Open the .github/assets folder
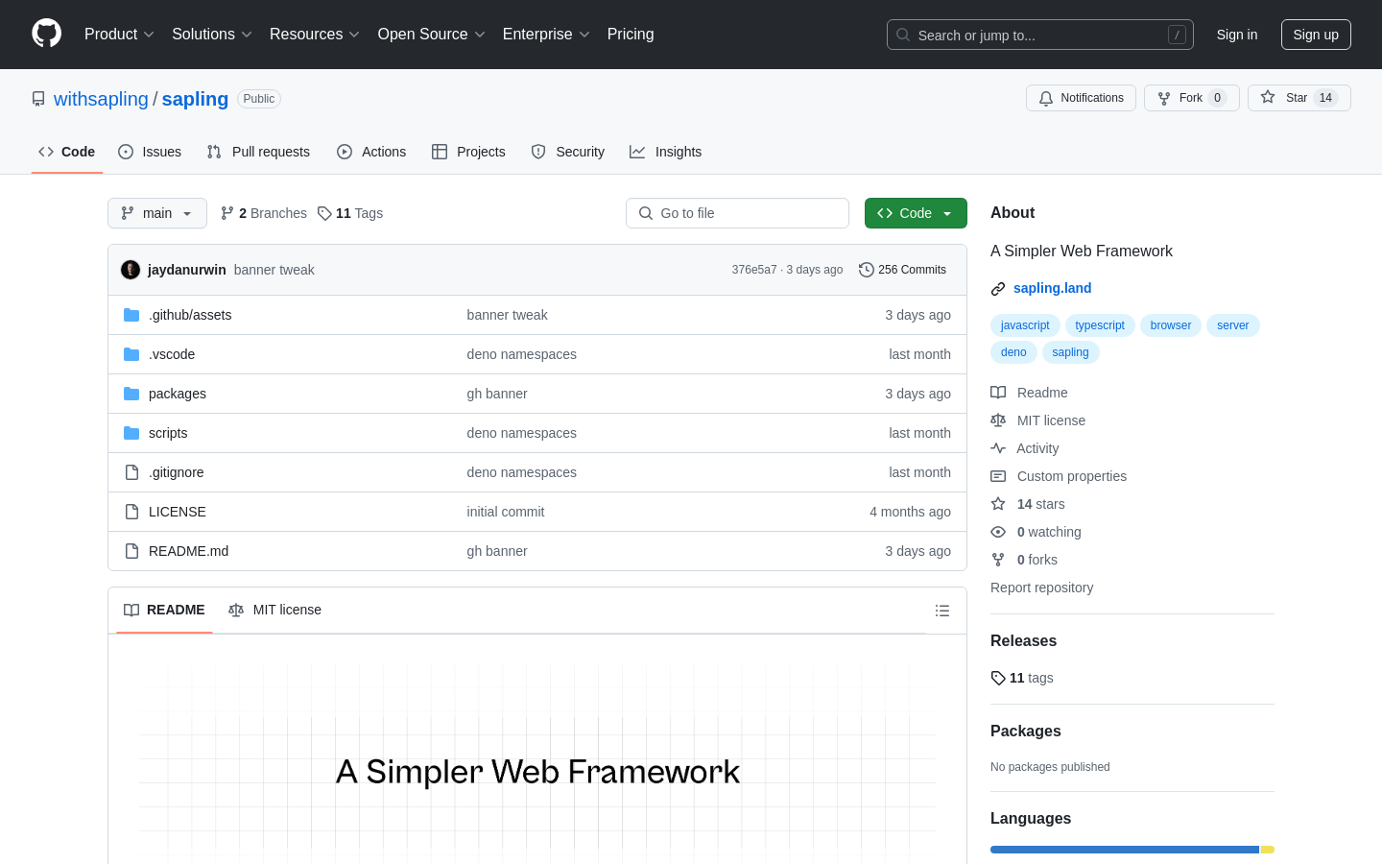 [190, 315]
